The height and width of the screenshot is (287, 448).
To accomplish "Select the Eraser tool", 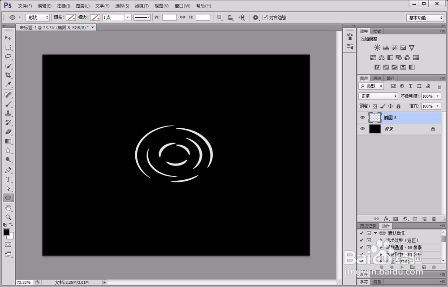I will click(8, 132).
